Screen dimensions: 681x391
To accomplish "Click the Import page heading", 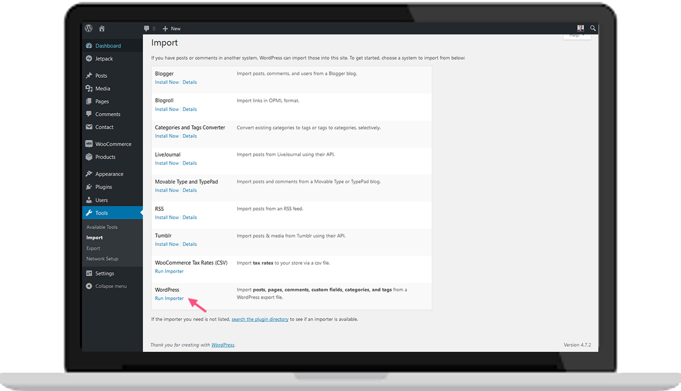I will click(164, 43).
